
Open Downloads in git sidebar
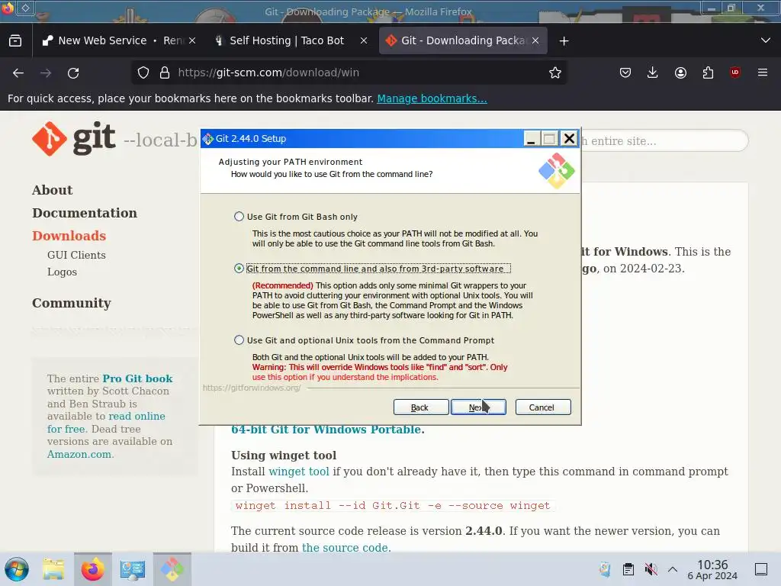click(69, 236)
